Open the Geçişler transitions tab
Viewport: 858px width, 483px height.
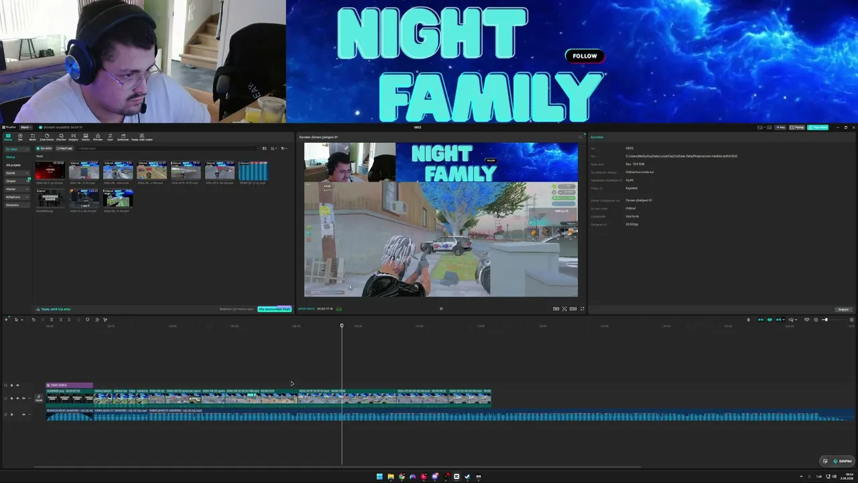pyautogui.click(x=74, y=138)
